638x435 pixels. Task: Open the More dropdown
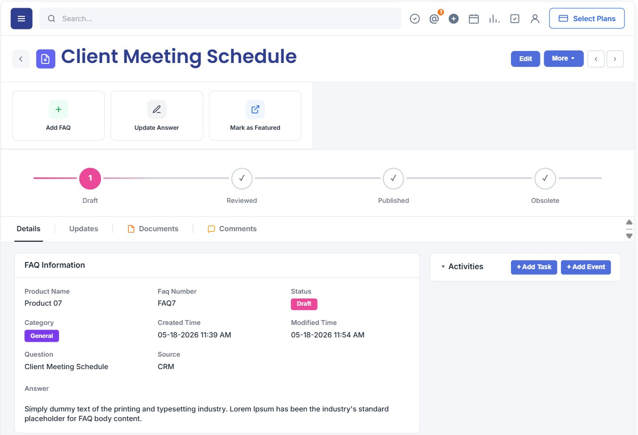(563, 59)
